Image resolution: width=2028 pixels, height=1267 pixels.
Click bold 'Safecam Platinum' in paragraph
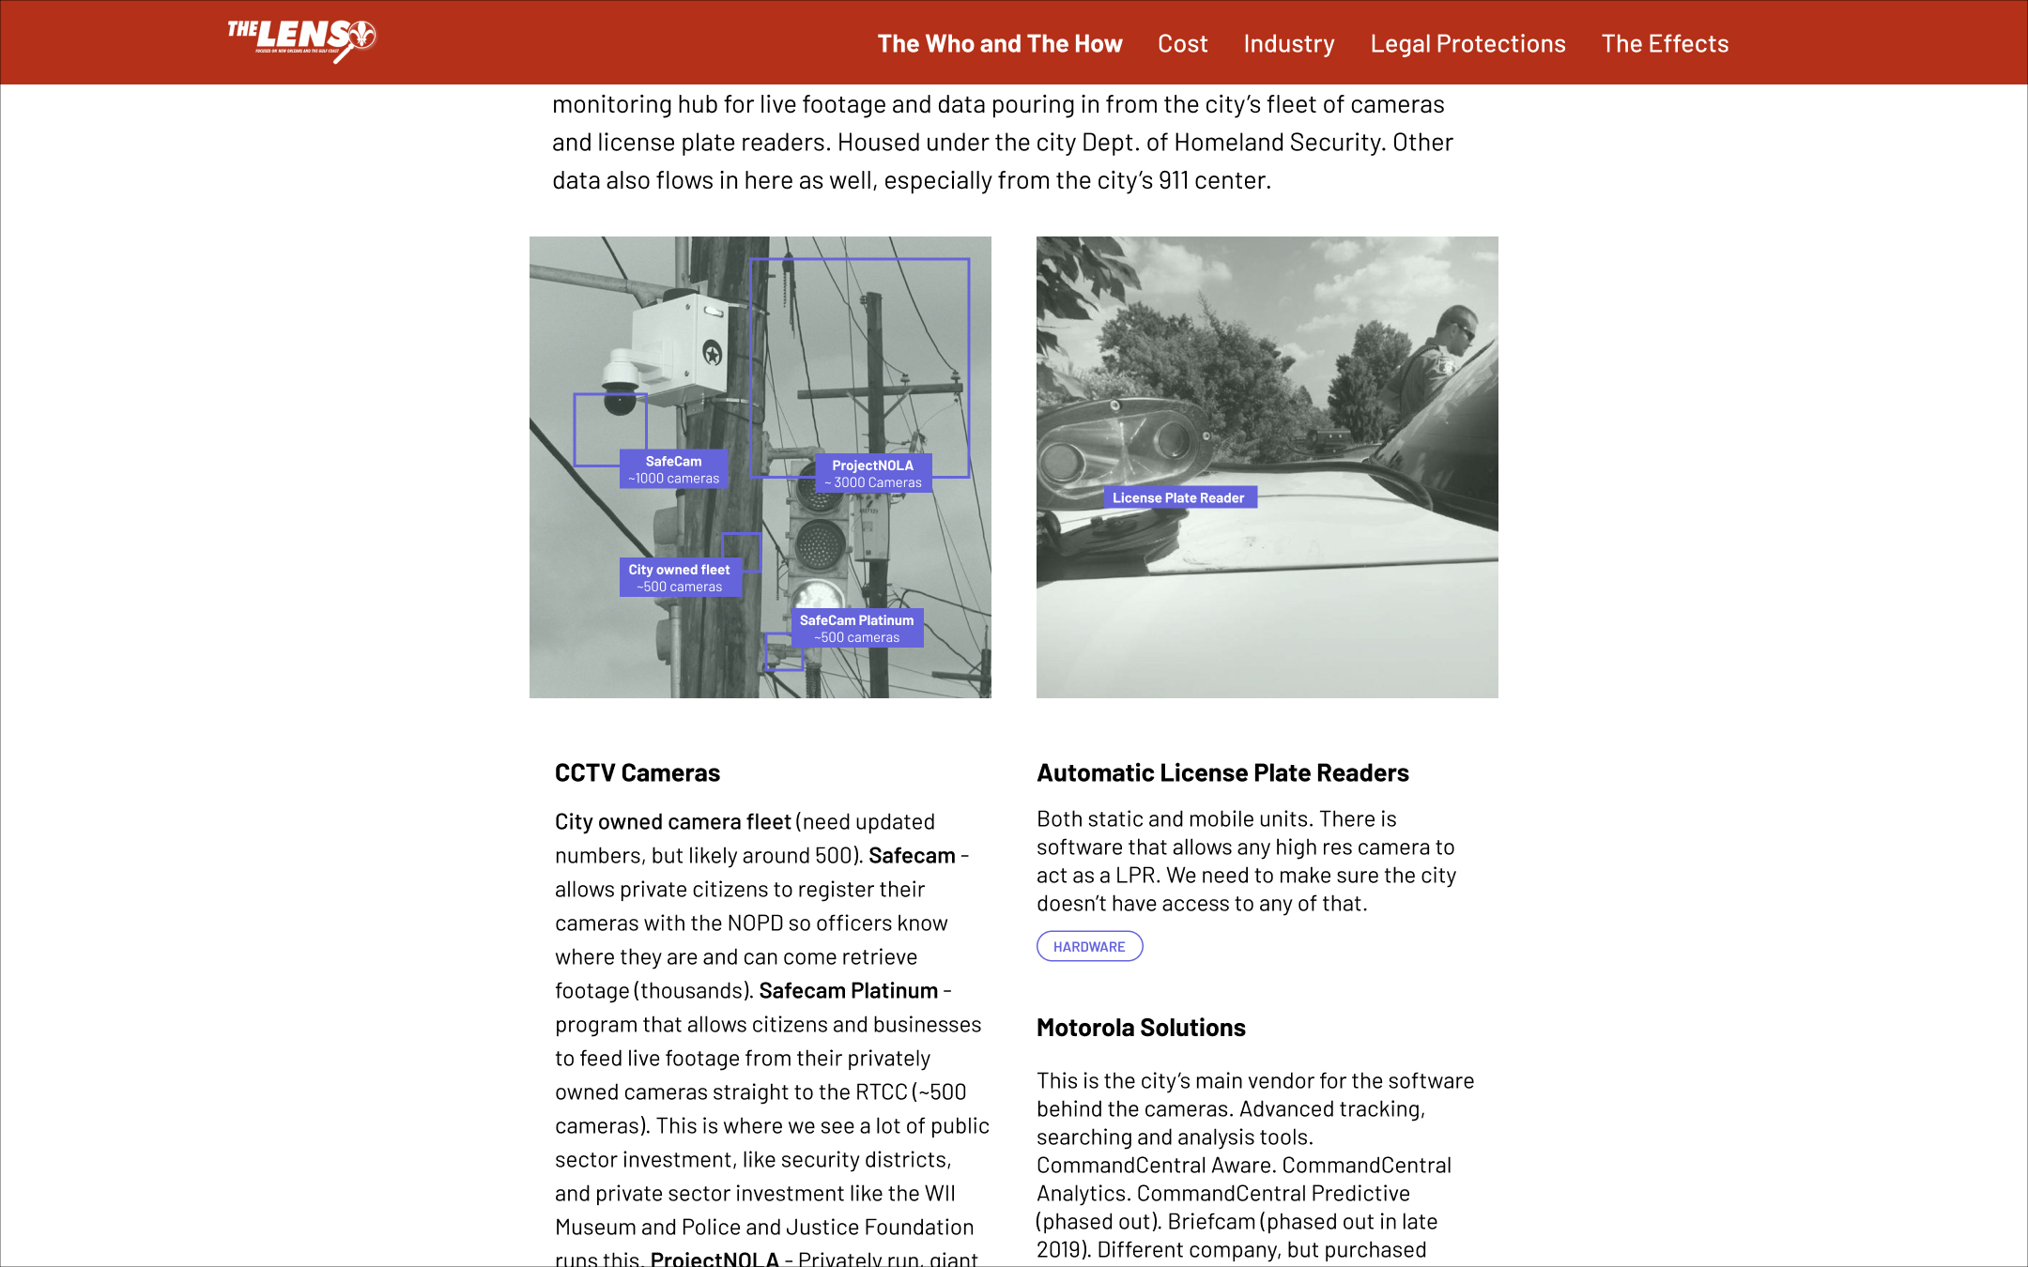click(x=849, y=991)
